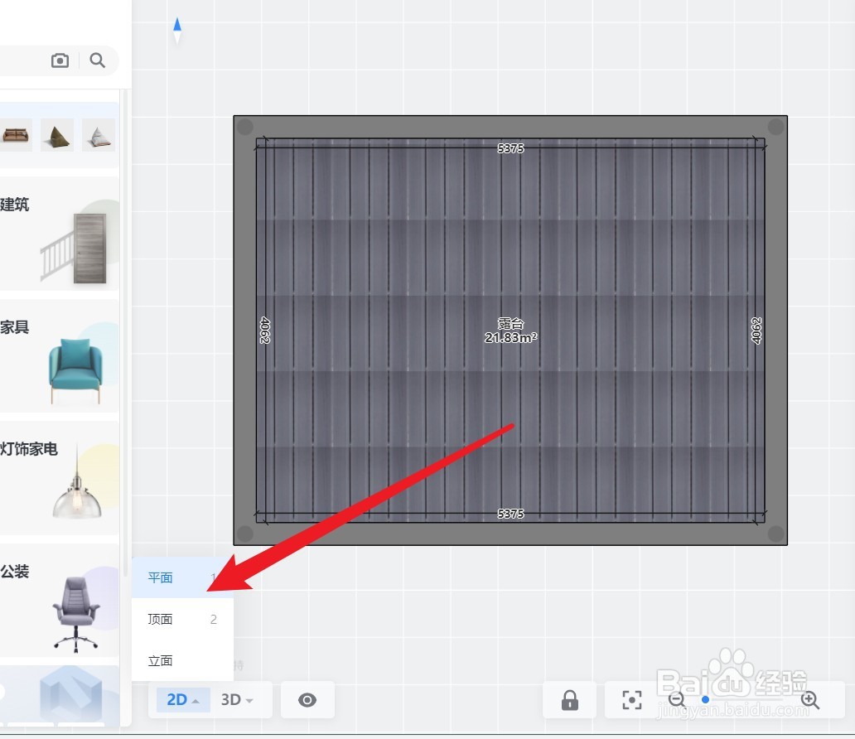This screenshot has width=855, height=739.
Task: Click the 21.83m² area text
Action: click(511, 338)
